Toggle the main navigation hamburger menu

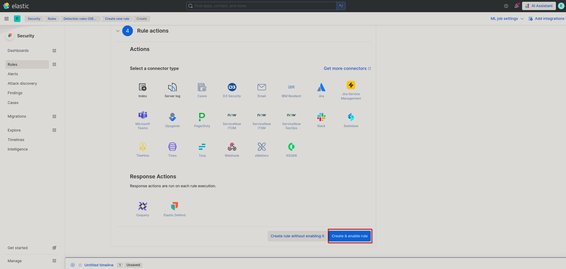point(7,19)
